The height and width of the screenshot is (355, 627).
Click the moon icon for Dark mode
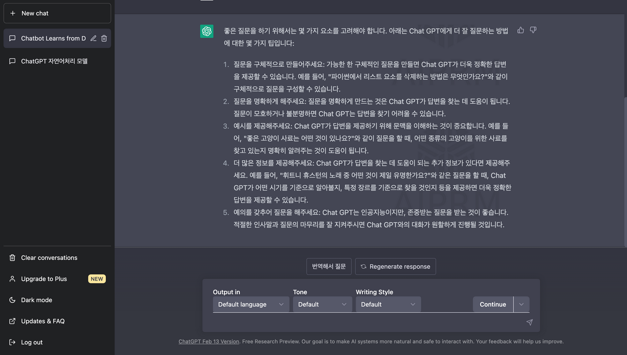pyautogui.click(x=12, y=300)
